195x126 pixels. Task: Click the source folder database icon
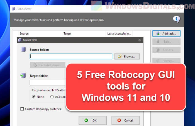click(x=23, y=49)
